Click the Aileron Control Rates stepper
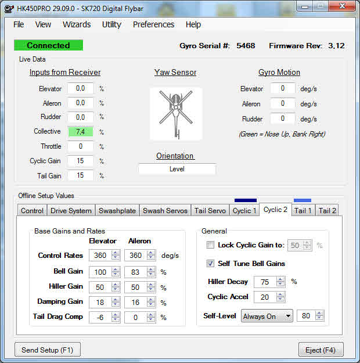 click(151, 255)
